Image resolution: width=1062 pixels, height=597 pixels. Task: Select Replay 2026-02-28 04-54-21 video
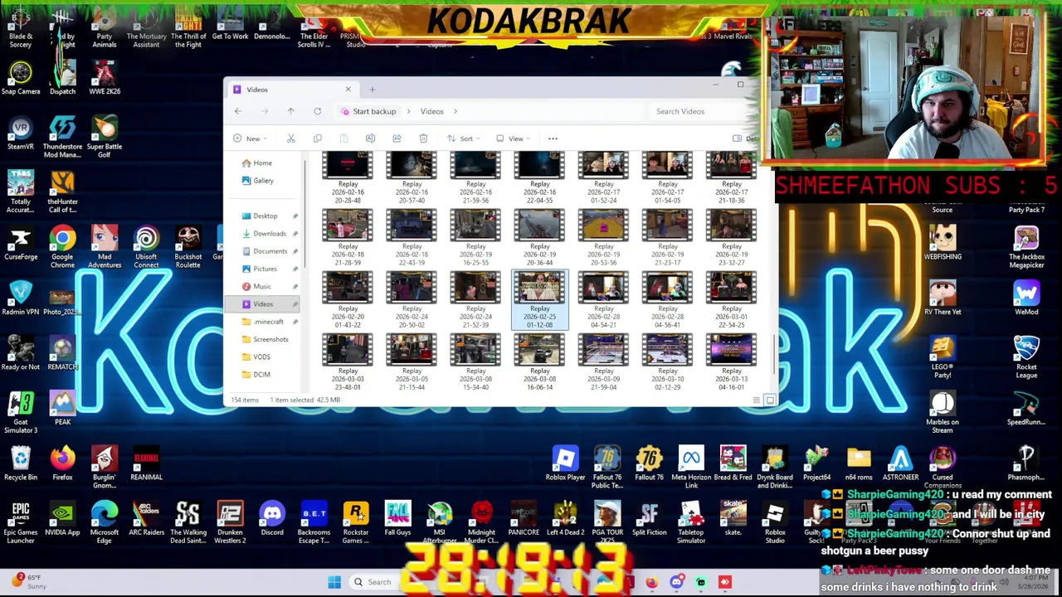tap(603, 300)
